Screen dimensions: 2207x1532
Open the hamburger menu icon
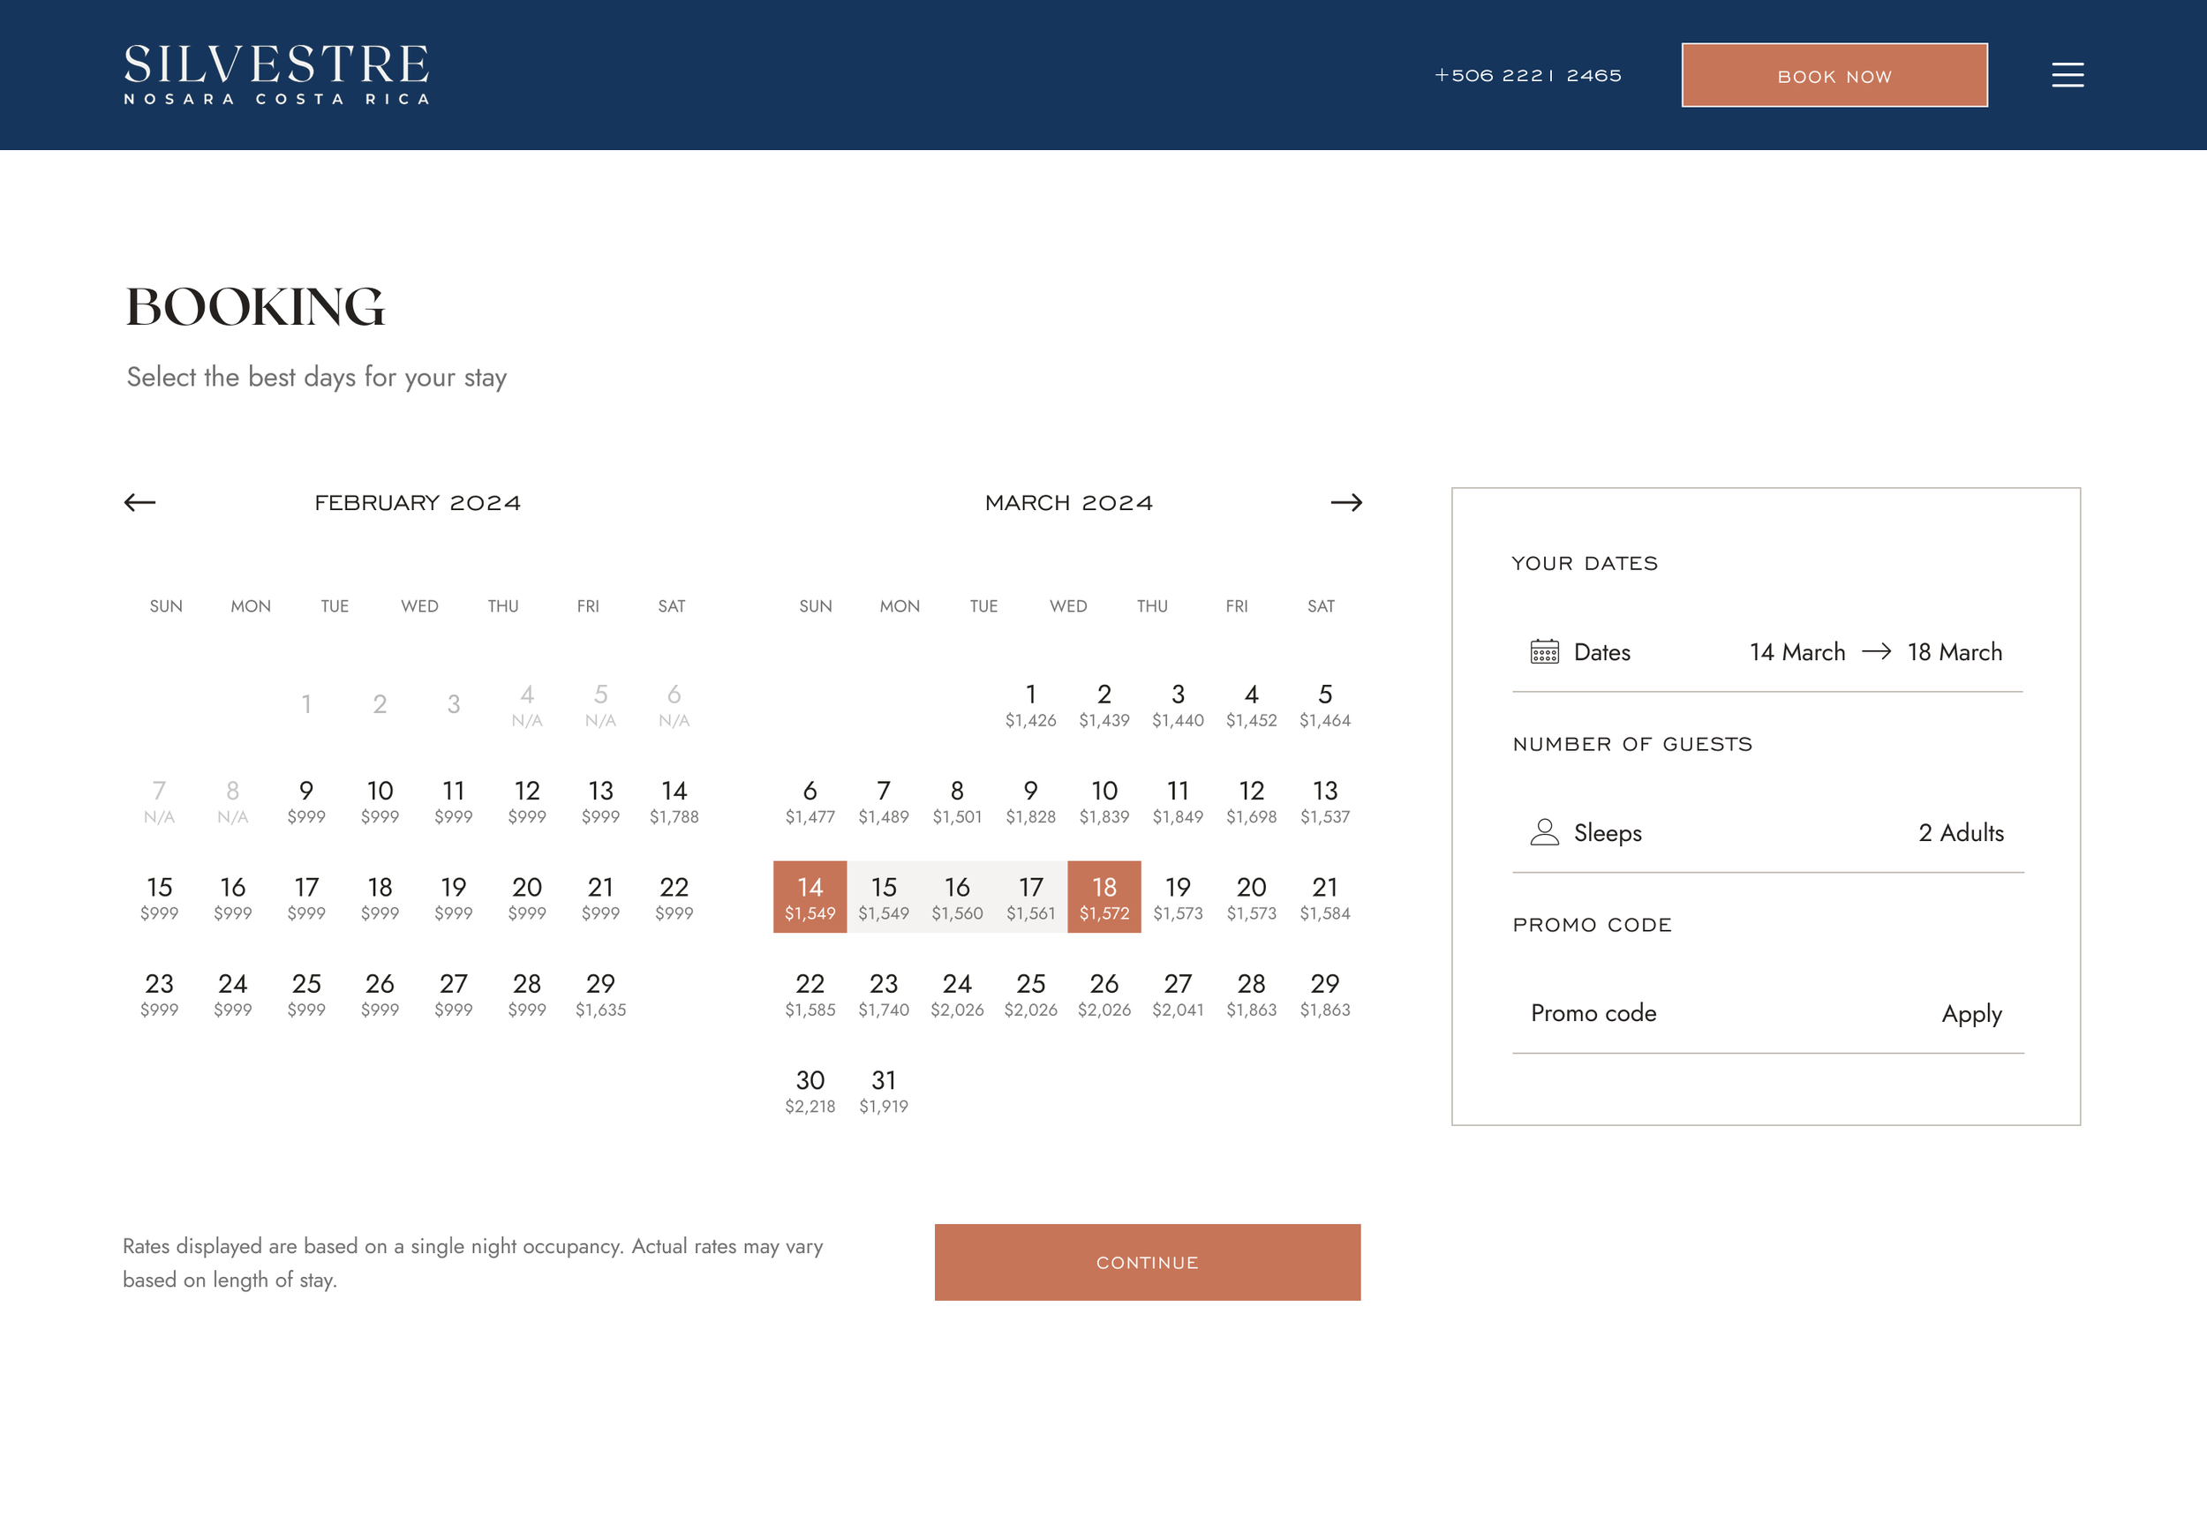point(2067,75)
